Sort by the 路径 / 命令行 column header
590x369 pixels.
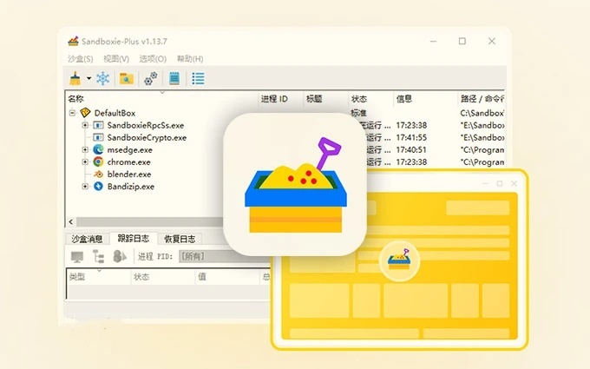(x=482, y=99)
